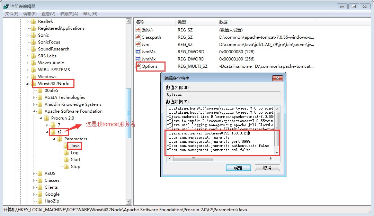Click the Log folder icon
This screenshot has width=374, height=216.
point(66,153)
